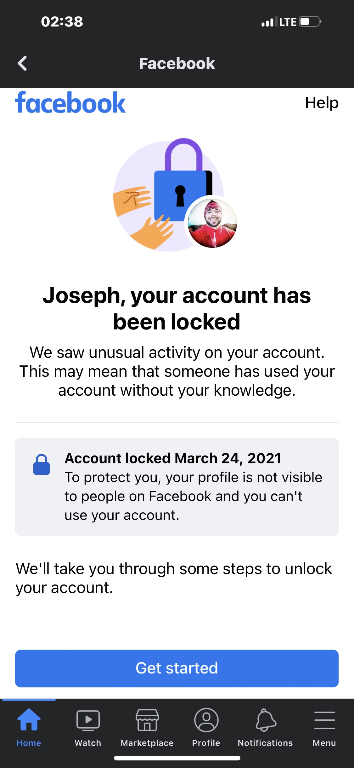This screenshot has height=768, width=354.
Task: Click the 'Joseph, your account has been locked' headline
Action: point(177,308)
